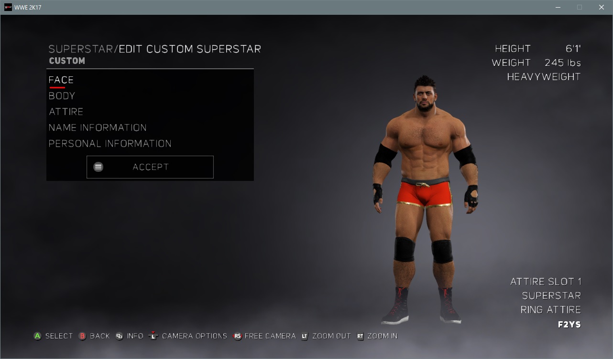
Task: Click the RS Free Camera icon
Action: point(238,336)
